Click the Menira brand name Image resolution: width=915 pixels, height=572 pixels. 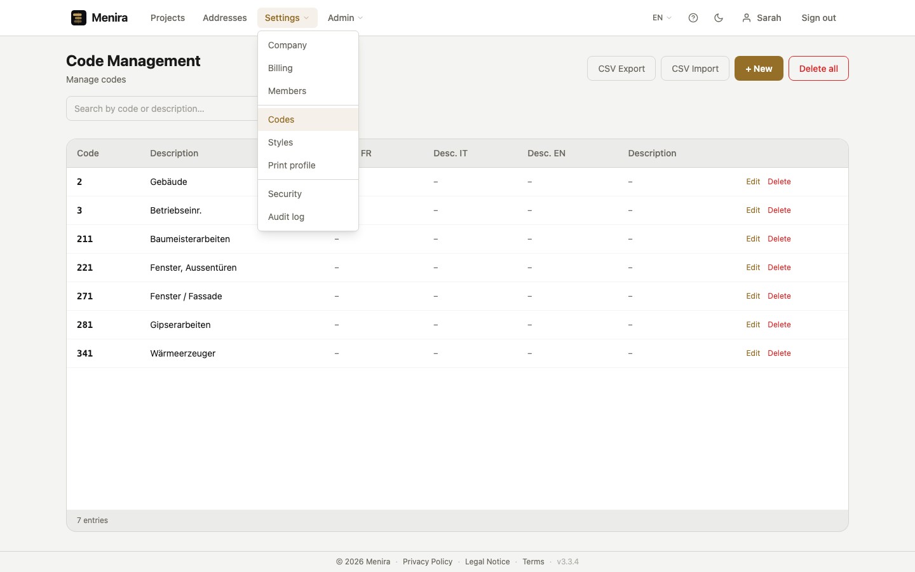pos(109,18)
